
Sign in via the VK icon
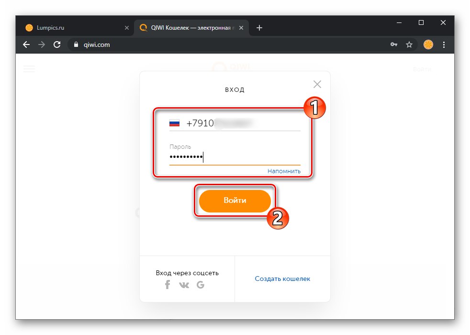click(x=184, y=284)
